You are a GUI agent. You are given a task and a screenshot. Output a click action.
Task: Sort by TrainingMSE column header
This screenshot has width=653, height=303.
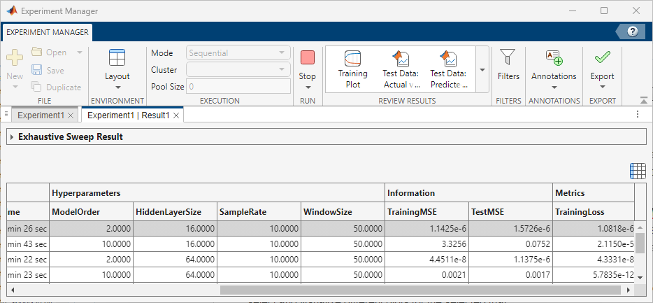coord(427,212)
